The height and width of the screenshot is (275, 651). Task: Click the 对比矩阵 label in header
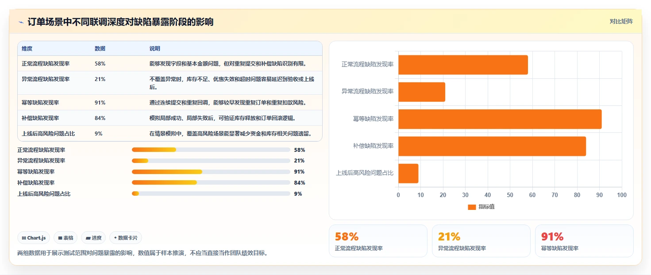(621, 21)
